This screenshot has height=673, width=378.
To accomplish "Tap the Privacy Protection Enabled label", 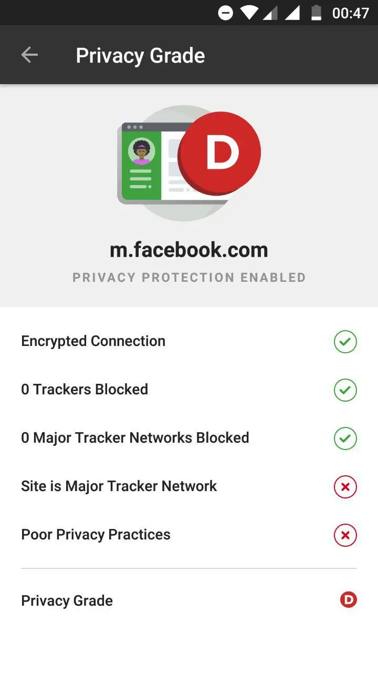I will point(189,278).
